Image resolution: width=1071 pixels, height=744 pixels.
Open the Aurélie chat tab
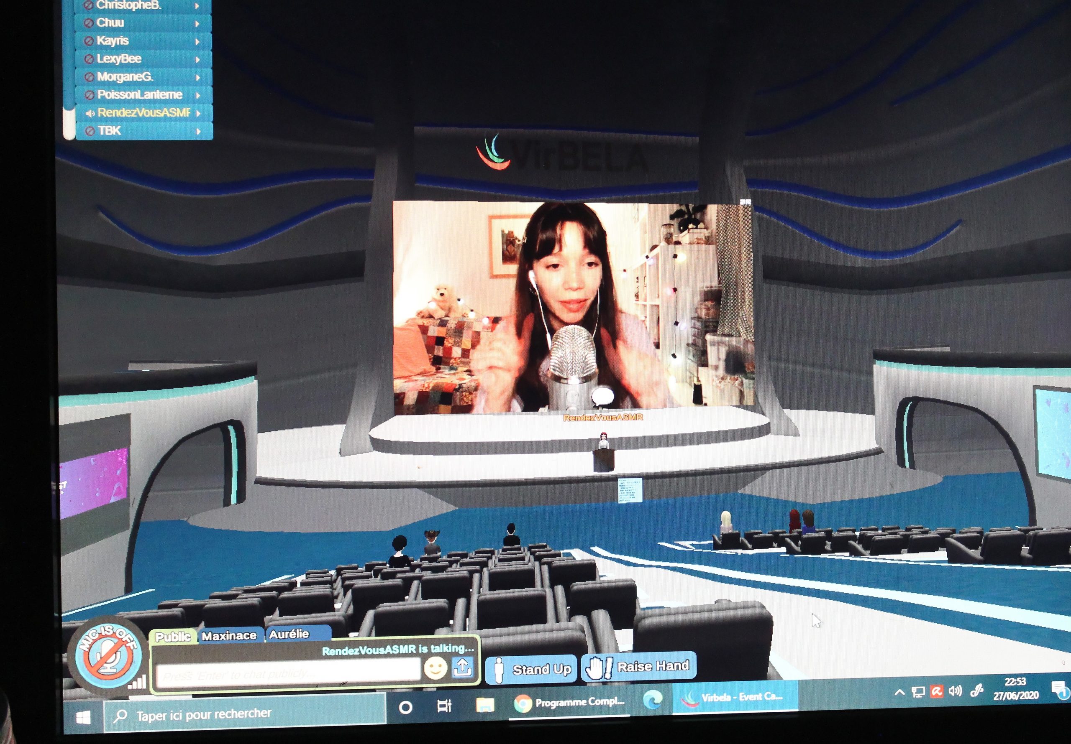(289, 634)
